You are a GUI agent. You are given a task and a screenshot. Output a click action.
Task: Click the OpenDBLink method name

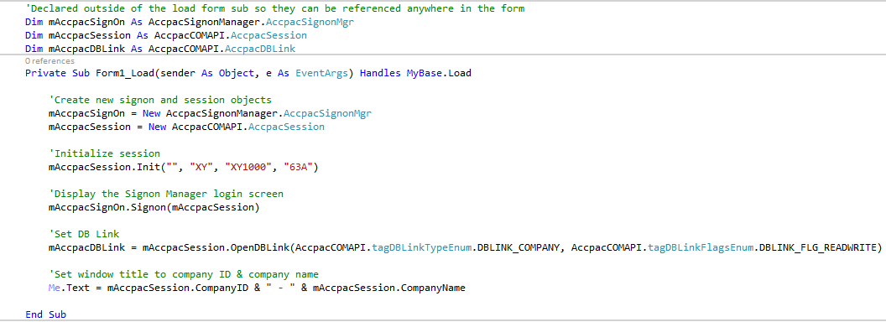(260, 247)
